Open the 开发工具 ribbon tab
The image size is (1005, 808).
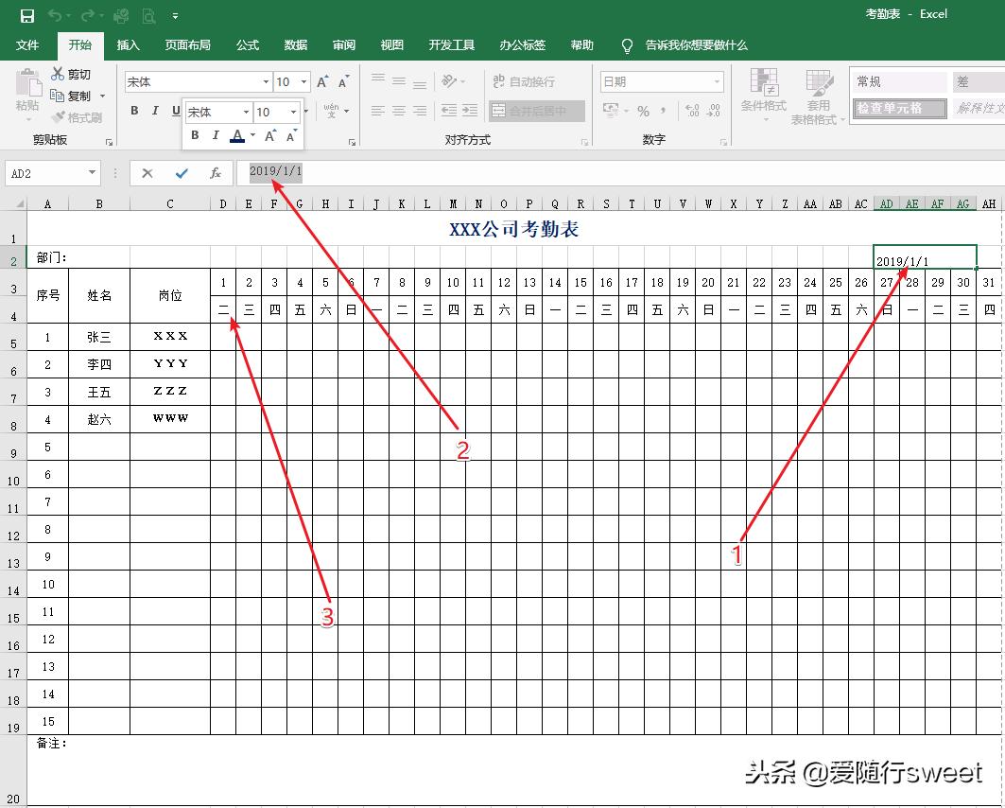(451, 44)
